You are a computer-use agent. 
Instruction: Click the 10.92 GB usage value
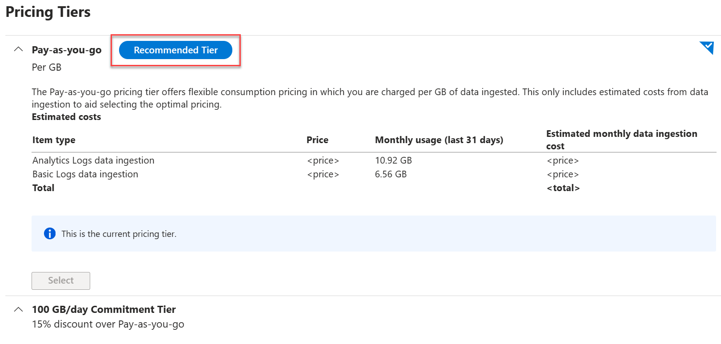click(393, 160)
